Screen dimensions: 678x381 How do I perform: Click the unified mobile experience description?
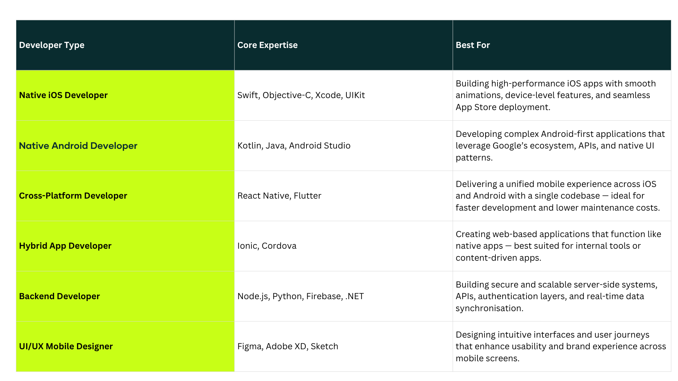[x=557, y=196]
